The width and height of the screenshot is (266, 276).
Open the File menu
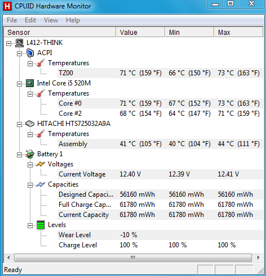click(x=12, y=20)
